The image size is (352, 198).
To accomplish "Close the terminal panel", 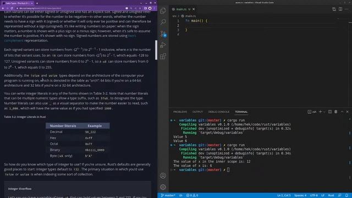I will point(347,112).
